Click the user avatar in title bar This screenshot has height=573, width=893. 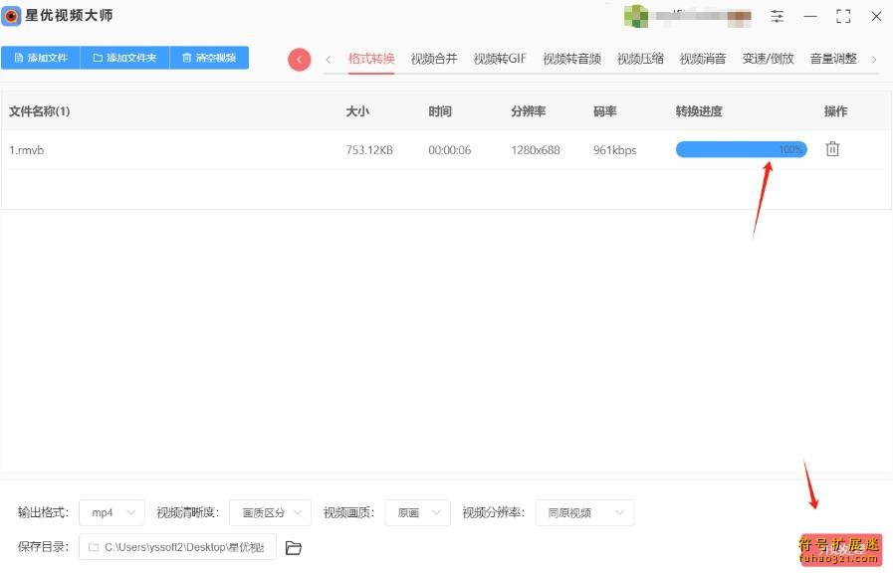tap(635, 16)
